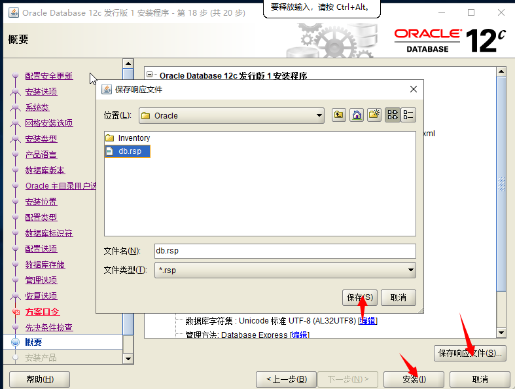Image resolution: width=515 pixels, height=389 pixels.
Task: Collapse the Oracle Database 12c summary tree
Action: pos(149,74)
